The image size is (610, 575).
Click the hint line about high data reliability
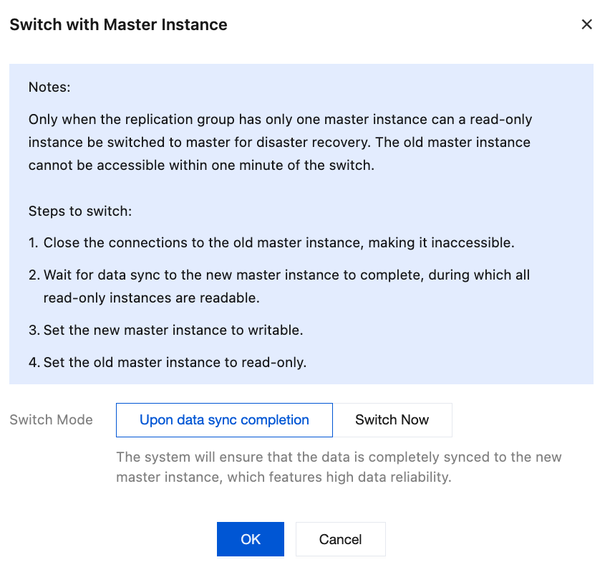[x=284, y=477]
